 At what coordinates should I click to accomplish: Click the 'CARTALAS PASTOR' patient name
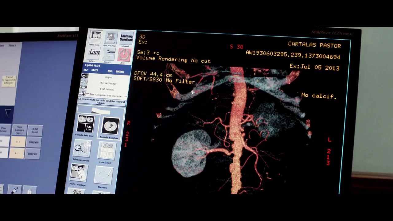pos(314,45)
